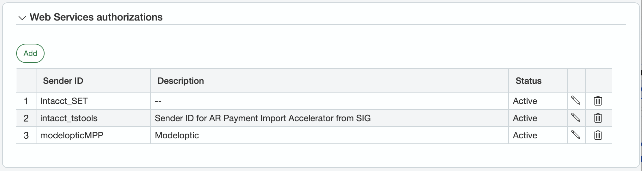This screenshot has width=642, height=171.
Task: Edit the Intacct_SET authorization with the pencil
Action: point(576,101)
